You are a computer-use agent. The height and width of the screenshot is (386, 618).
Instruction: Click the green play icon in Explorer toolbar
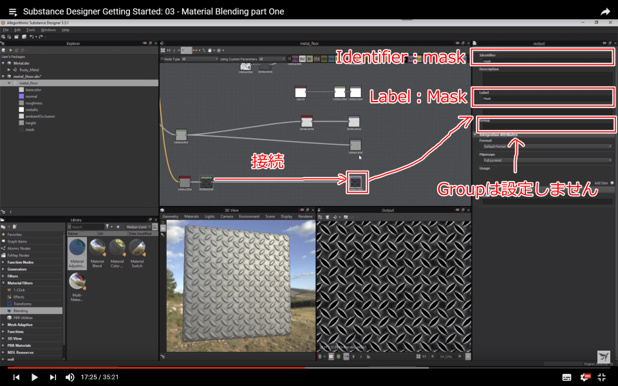pos(11,50)
